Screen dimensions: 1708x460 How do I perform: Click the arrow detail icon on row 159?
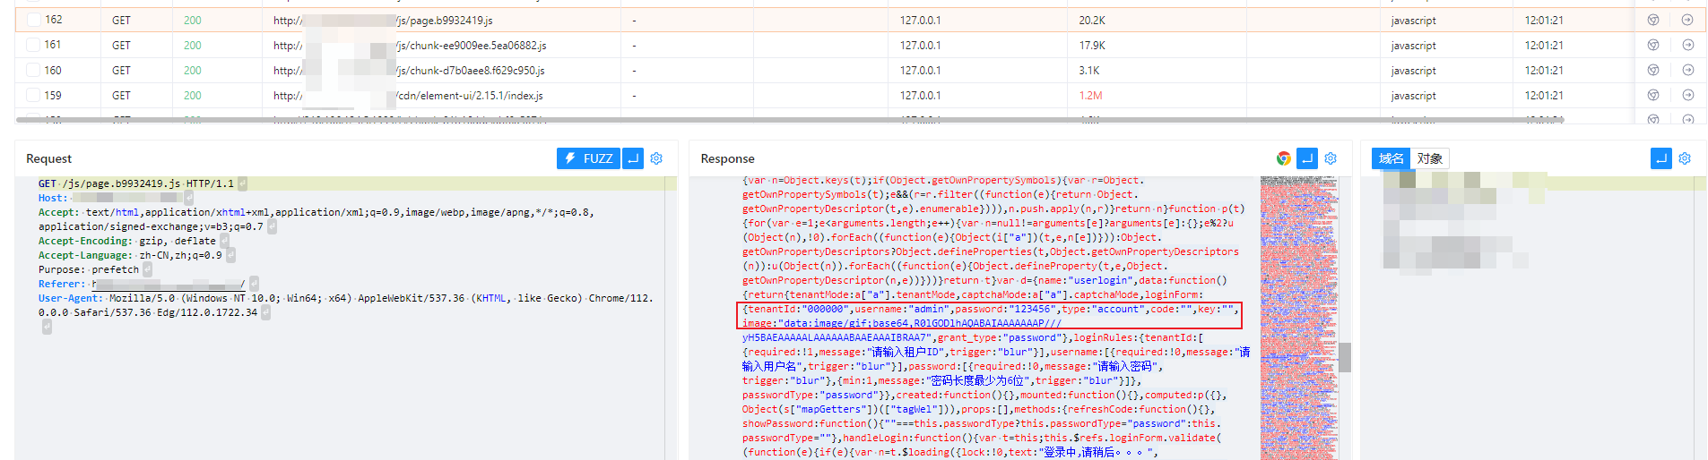[x=1687, y=95]
